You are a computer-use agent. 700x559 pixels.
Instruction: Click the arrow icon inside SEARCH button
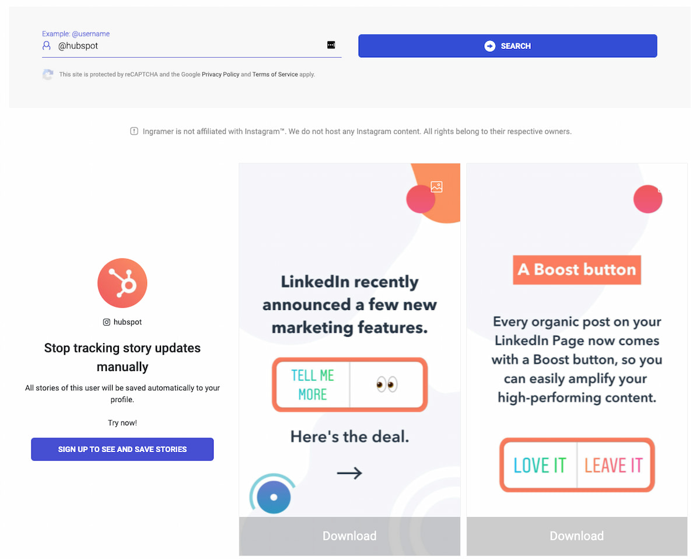tap(490, 46)
